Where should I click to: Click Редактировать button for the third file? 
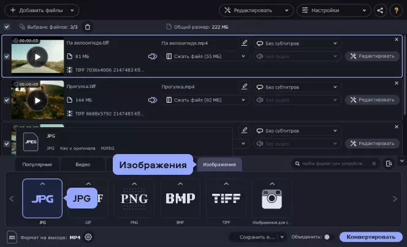372,144
